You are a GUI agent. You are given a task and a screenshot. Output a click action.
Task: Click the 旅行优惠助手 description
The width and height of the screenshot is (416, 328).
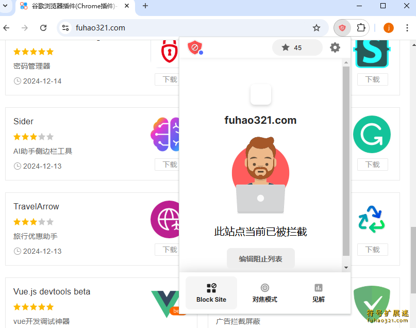[x=35, y=236]
